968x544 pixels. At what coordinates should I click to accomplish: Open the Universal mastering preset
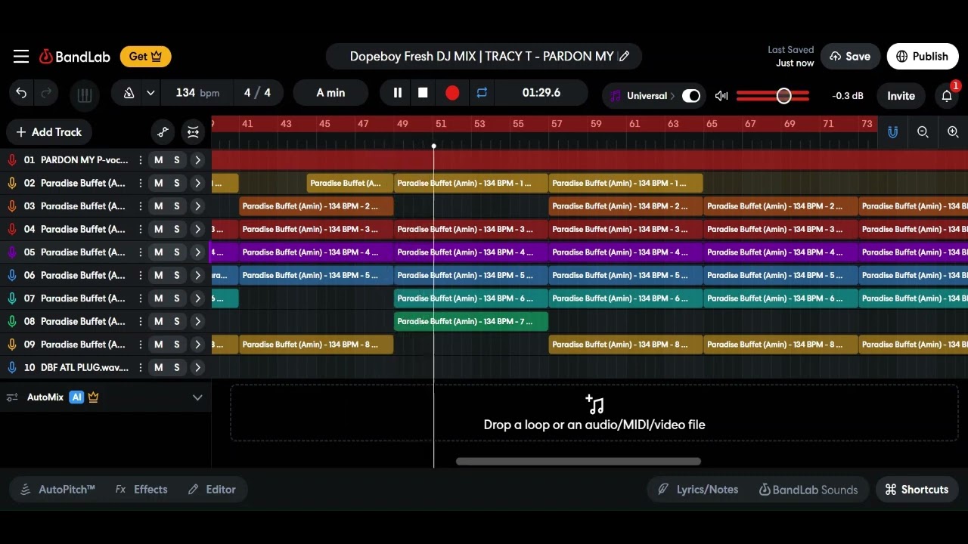coord(642,96)
